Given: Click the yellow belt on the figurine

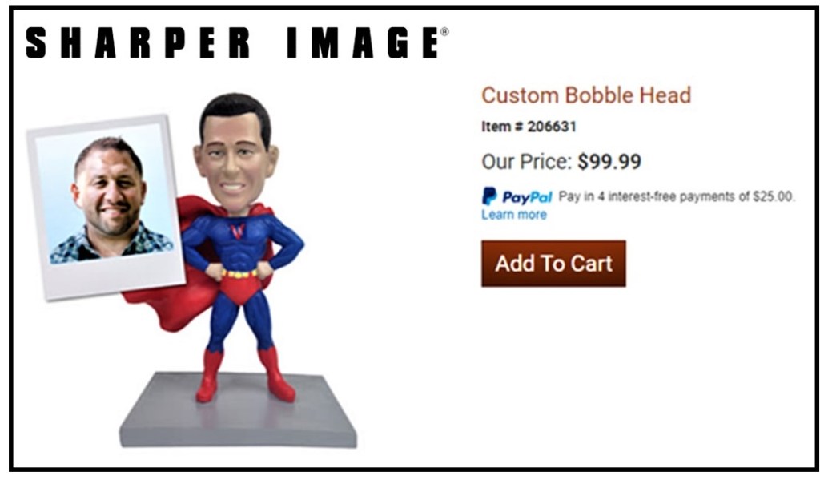Looking at the screenshot, I should tap(239, 274).
